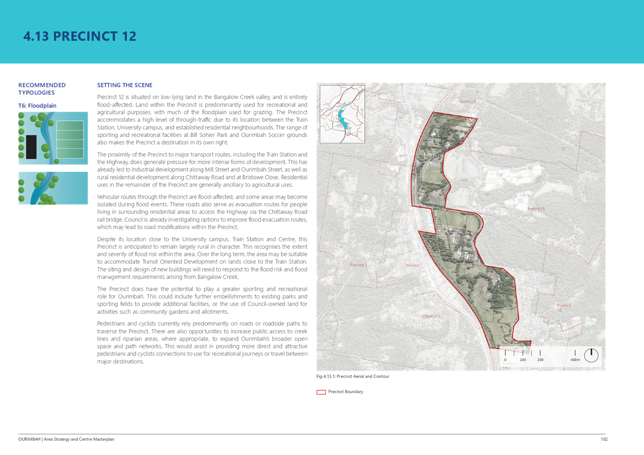Select the Precinct 1 map label
Viewport: 644px width, 455px height.
coord(413,265)
